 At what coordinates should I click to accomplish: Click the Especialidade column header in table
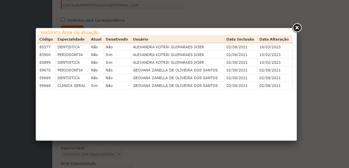[x=71, y=39]
